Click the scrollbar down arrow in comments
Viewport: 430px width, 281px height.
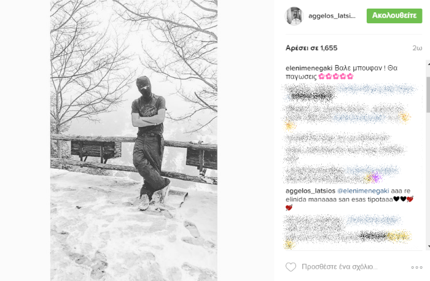coord(428,246)
